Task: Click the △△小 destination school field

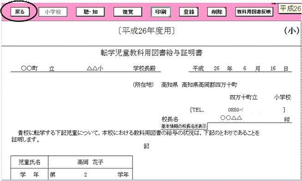Action: pos(95,68)
